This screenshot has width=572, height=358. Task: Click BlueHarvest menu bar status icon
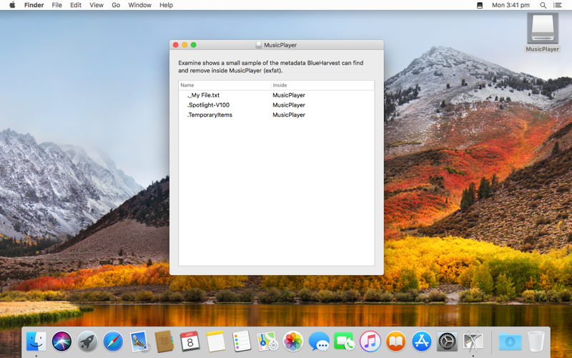click(480, 5)
